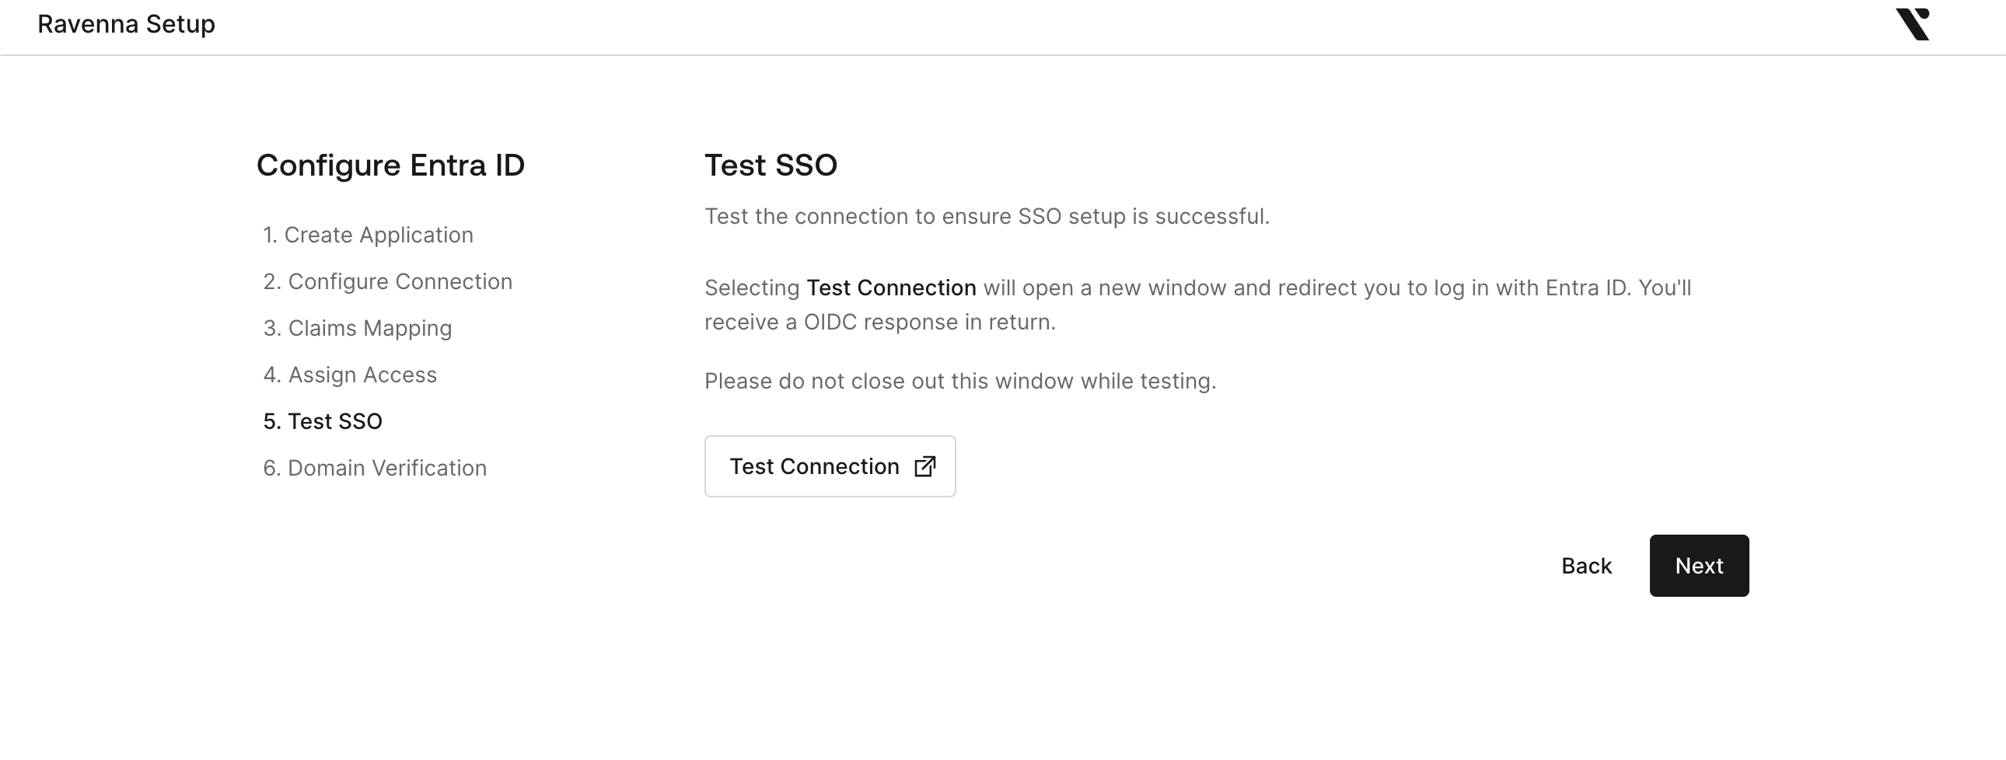Click the Ravenna logo icon in header
The width and height of the screenshot is (2006, 760).
pos(1913,24)
